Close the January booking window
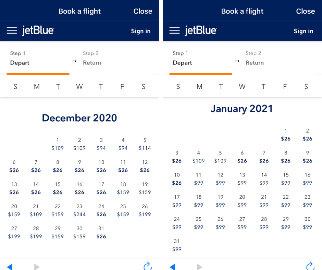This screenshot has height=270, width=322. click(305, 11)
